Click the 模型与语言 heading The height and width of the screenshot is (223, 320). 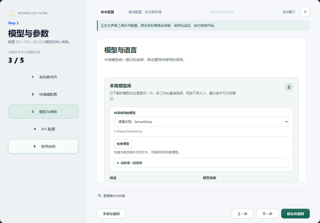[x=121, y=50]
